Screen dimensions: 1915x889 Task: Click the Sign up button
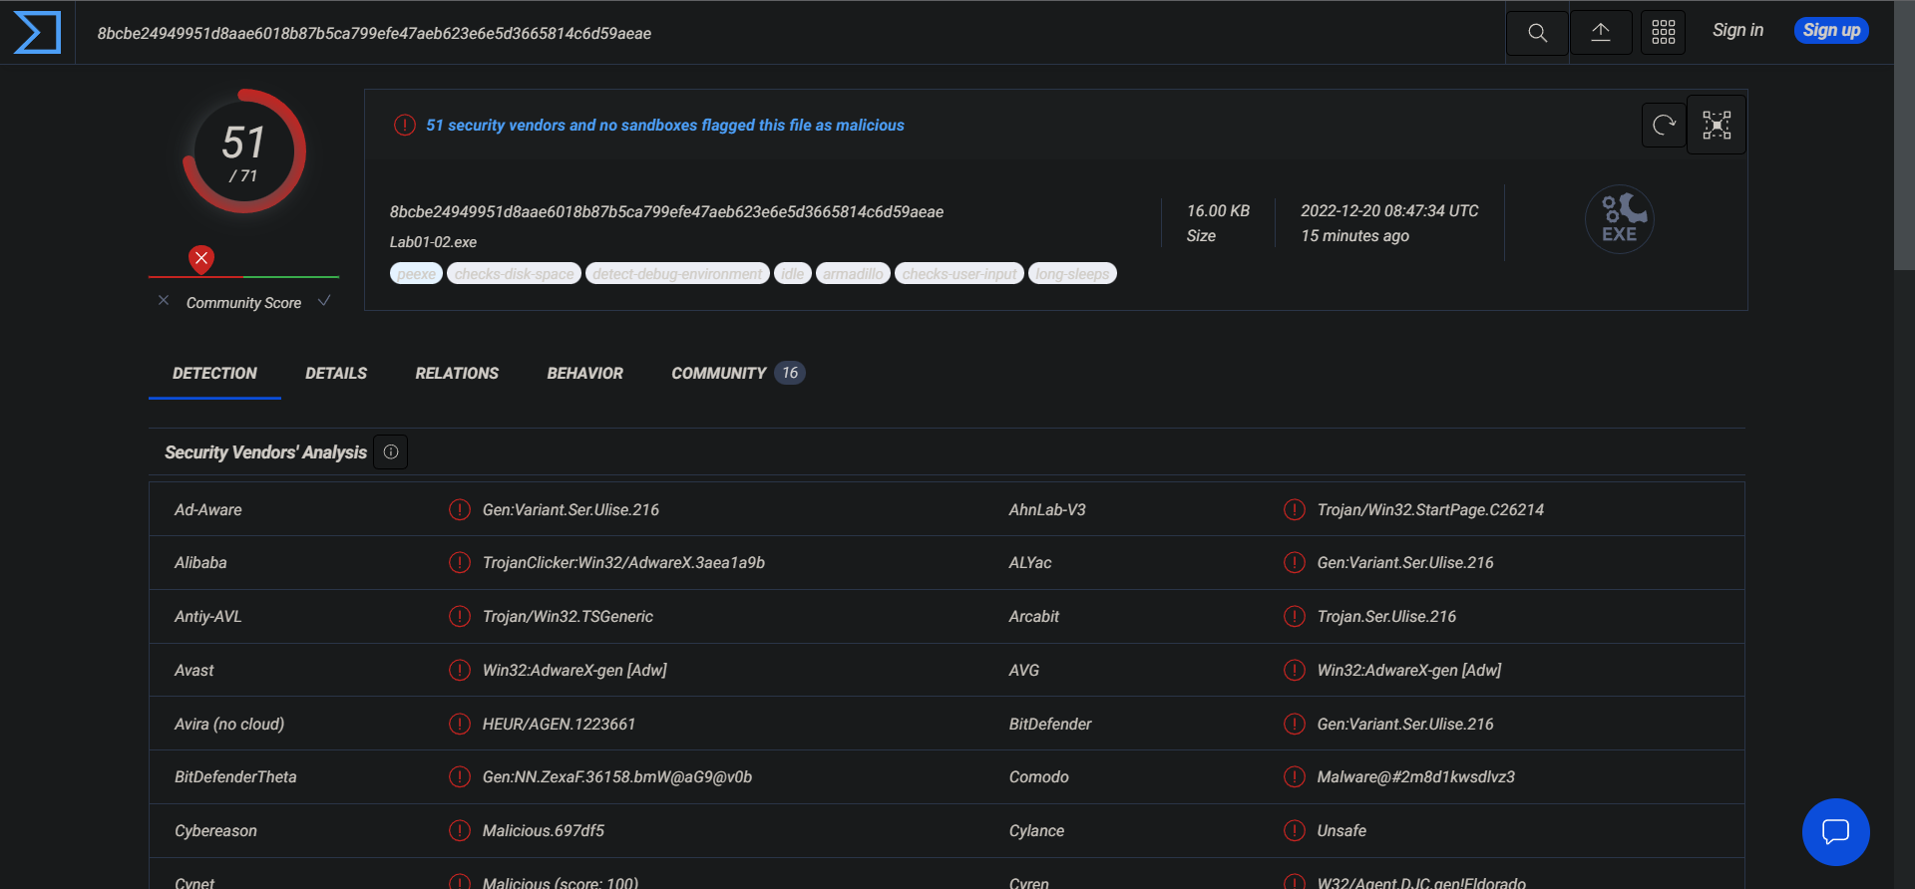click(1831, 30)
